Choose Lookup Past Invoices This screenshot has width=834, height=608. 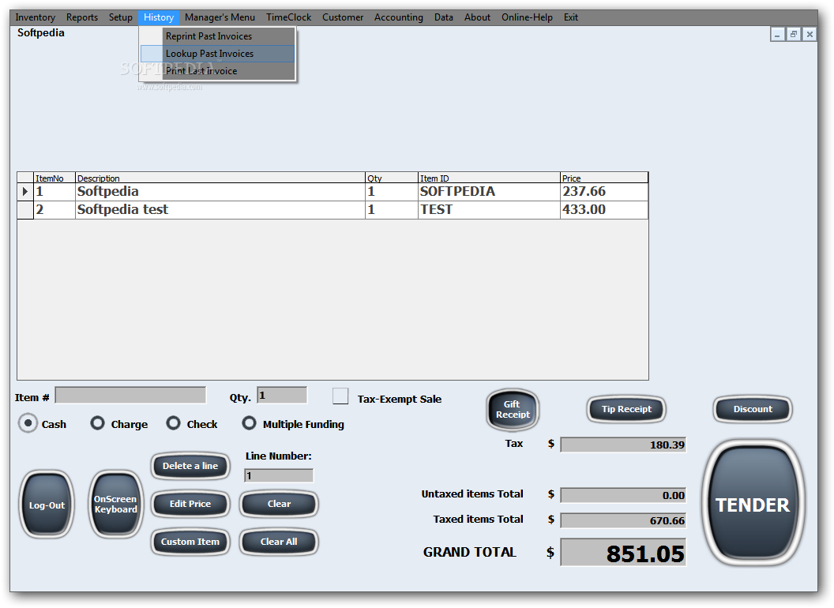click(x=217, y=54)
